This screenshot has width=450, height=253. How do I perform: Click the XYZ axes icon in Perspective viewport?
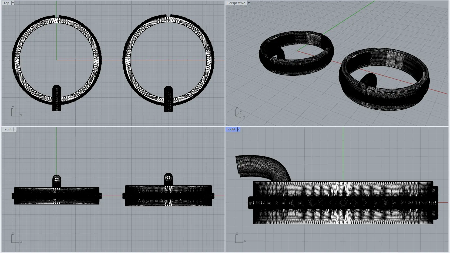coord(239,113)
